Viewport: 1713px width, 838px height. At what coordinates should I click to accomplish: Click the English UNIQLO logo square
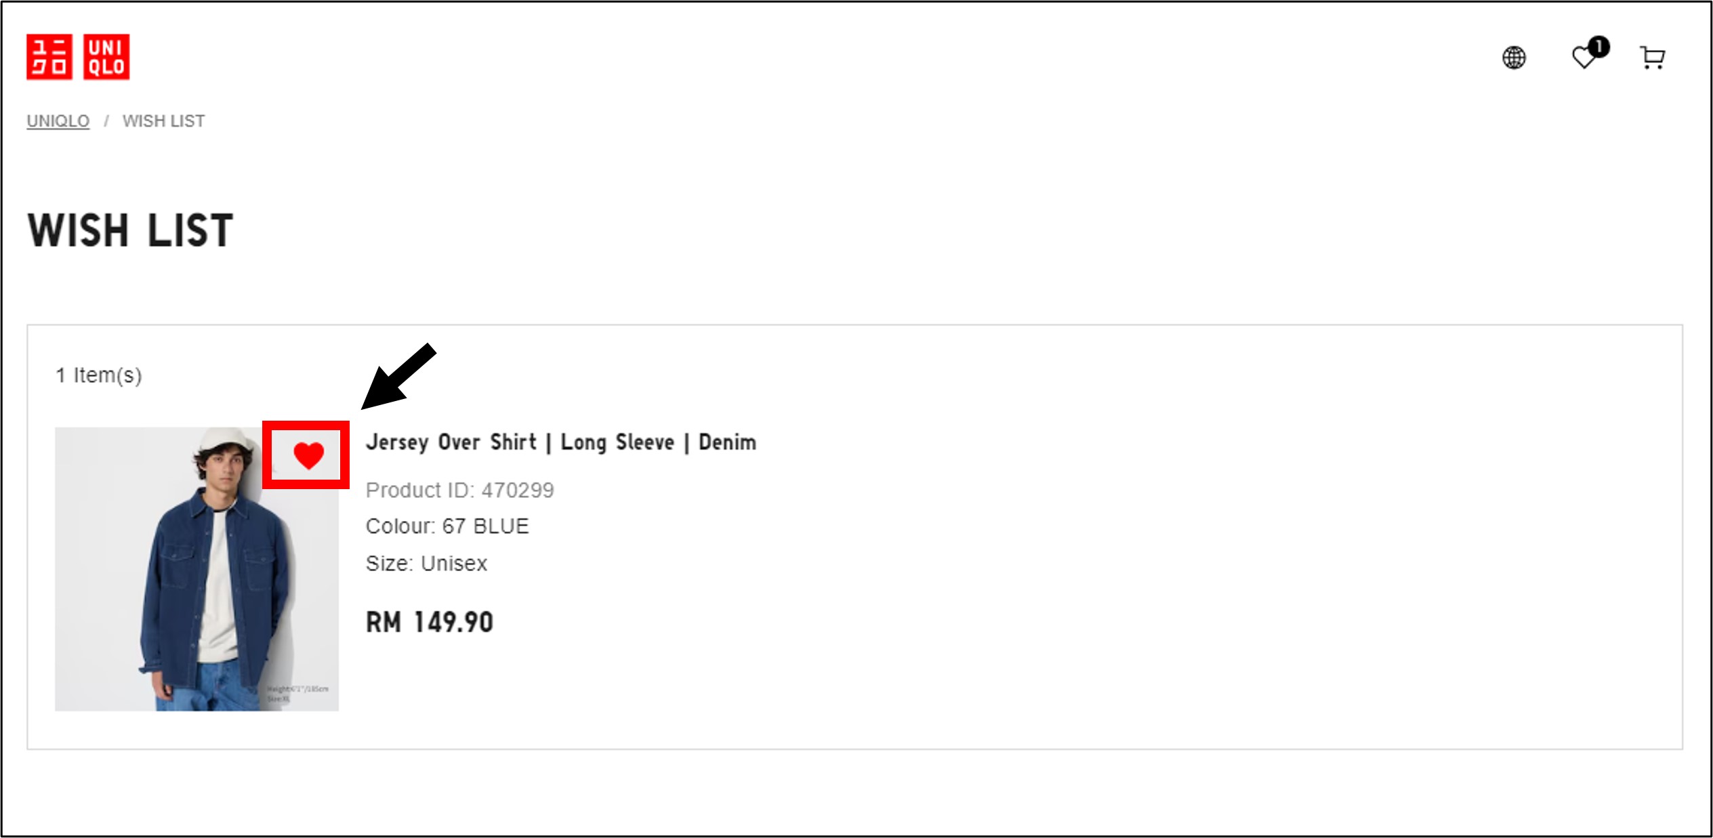click(106, 57)
